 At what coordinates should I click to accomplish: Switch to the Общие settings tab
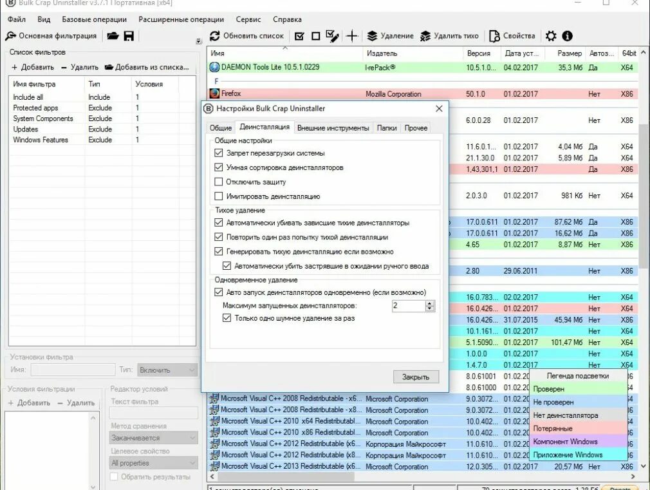(221, 127)
